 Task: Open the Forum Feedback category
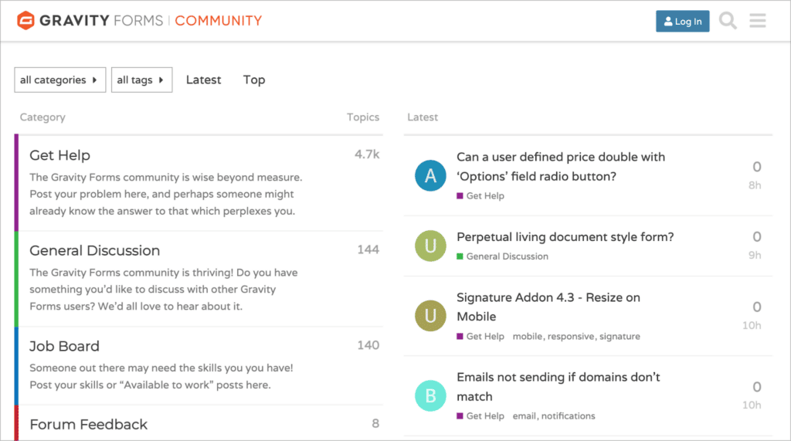(x=88, y=424)
